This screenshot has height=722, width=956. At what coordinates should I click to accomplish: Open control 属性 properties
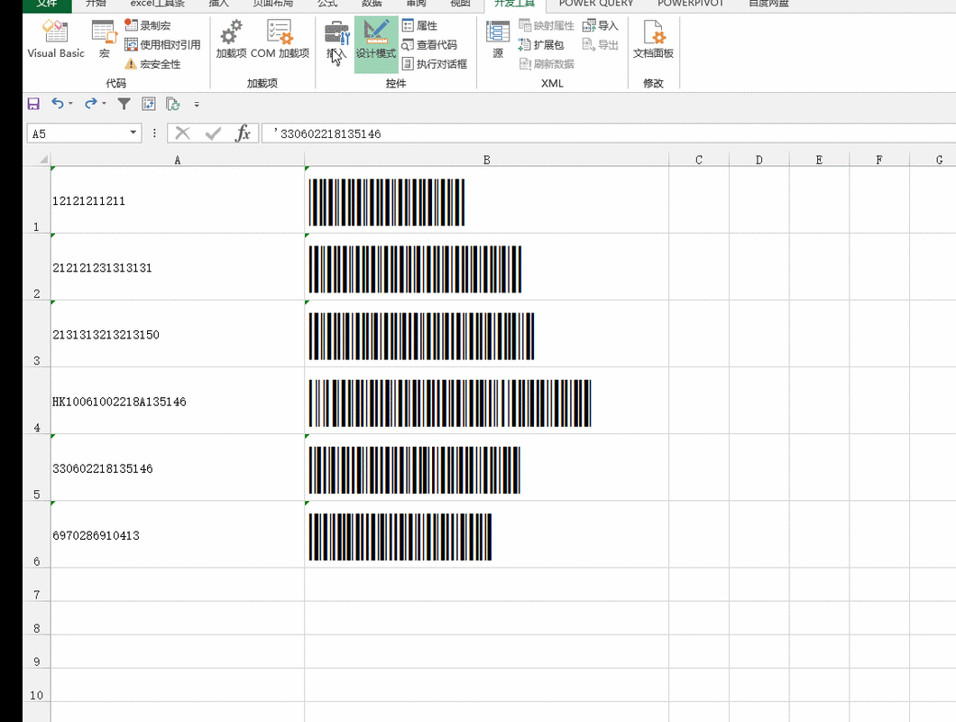point(419,25)
